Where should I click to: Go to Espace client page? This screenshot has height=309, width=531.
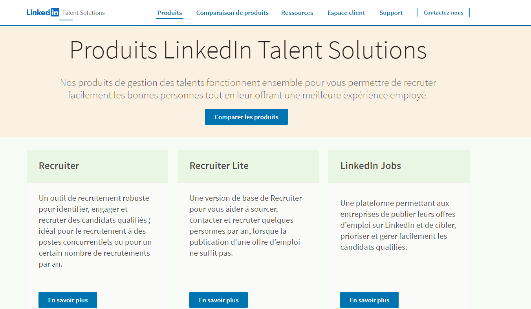click(x=346, y=13)
